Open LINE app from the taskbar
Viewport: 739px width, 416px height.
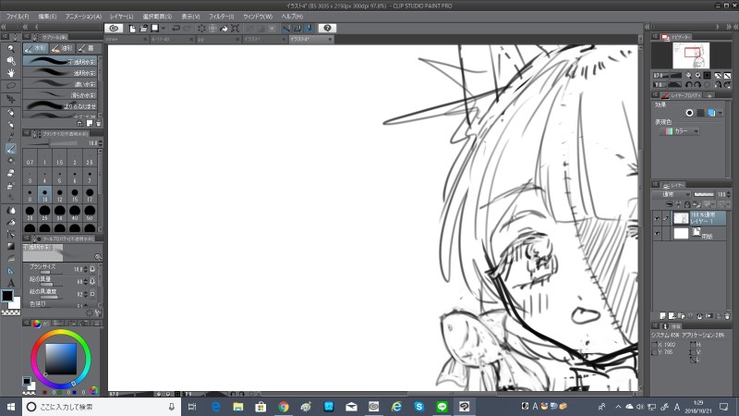point(442,407)
